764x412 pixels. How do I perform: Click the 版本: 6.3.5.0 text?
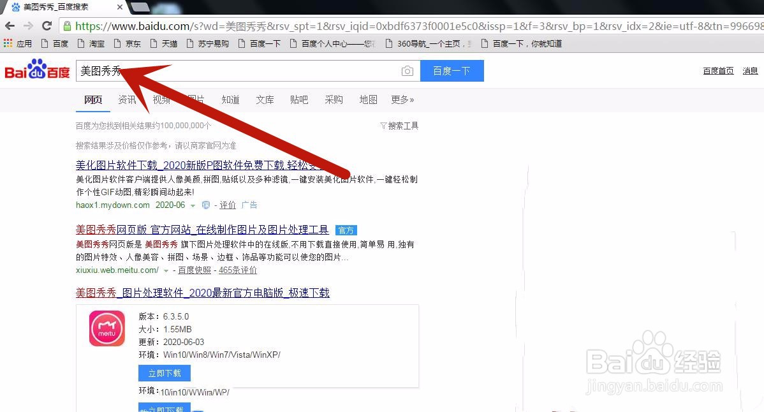pos(164,316)
